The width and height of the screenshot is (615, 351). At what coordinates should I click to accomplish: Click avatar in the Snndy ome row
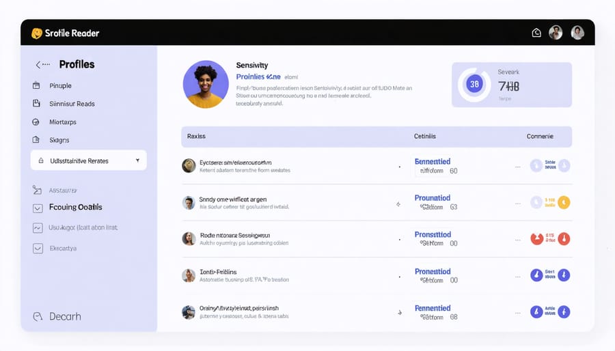click(x=189, y=203)
